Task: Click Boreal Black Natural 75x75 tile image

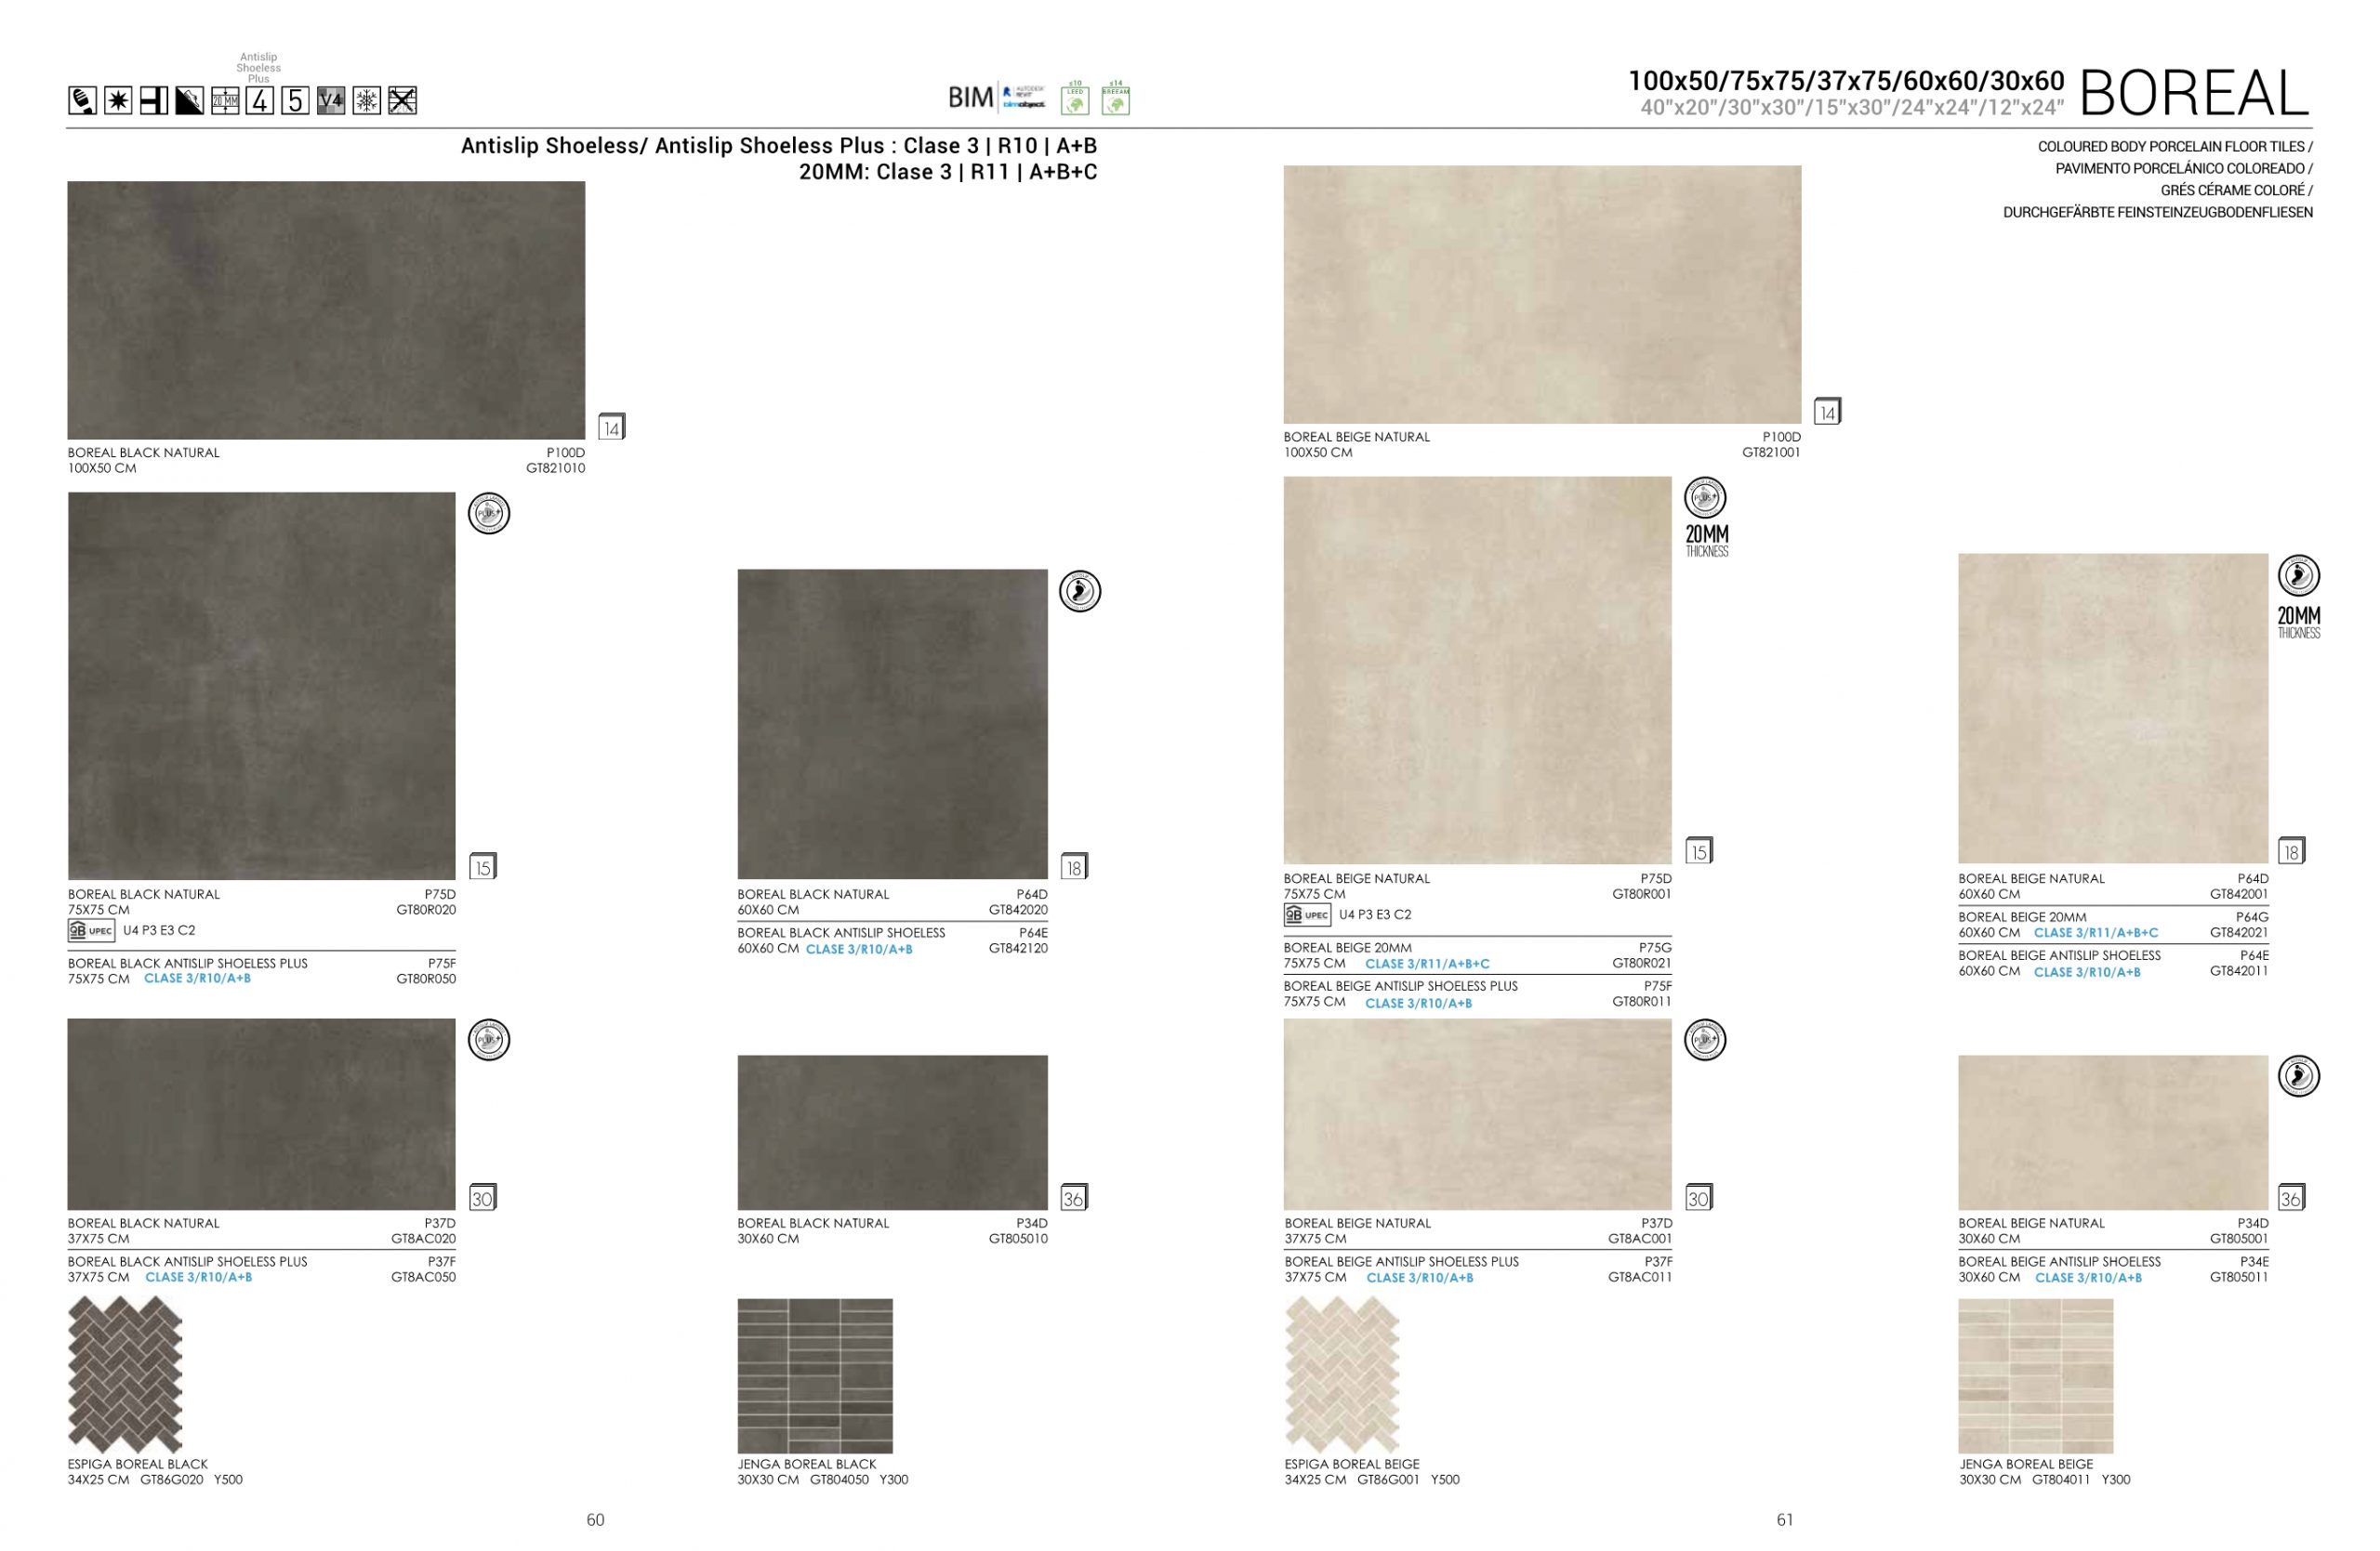Action: tap(262, 687)
